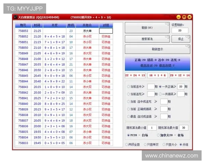Close the 大白搜索算法 window
Image resolution: width=205 pixels, height=164 pixels.
[189, 17]
